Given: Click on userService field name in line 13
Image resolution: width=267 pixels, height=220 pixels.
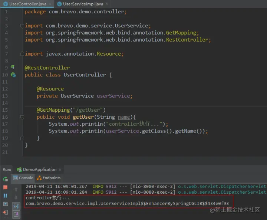Looking at the screenshot, I should click(x=113, y=96).
